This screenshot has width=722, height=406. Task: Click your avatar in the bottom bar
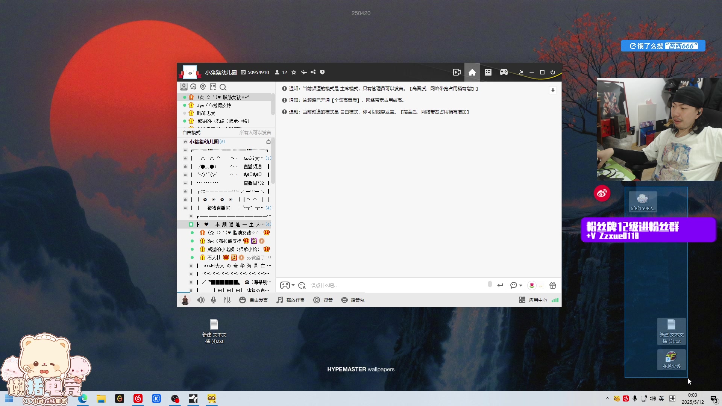(185, 300)
